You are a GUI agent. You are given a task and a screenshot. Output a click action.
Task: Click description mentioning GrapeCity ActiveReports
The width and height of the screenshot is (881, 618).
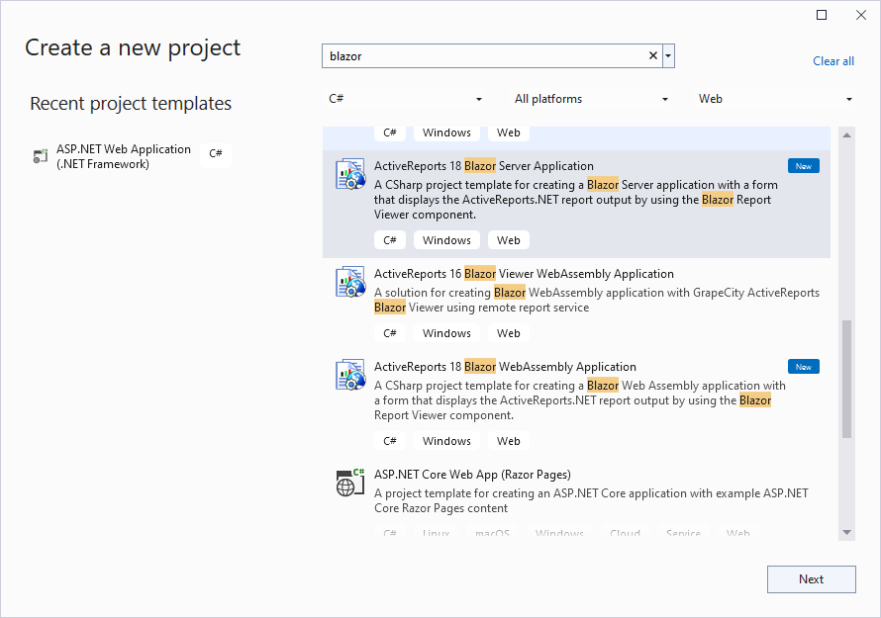pos(597,301)
